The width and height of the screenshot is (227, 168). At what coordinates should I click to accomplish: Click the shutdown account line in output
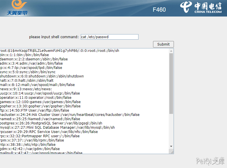[x=42, y=76]
